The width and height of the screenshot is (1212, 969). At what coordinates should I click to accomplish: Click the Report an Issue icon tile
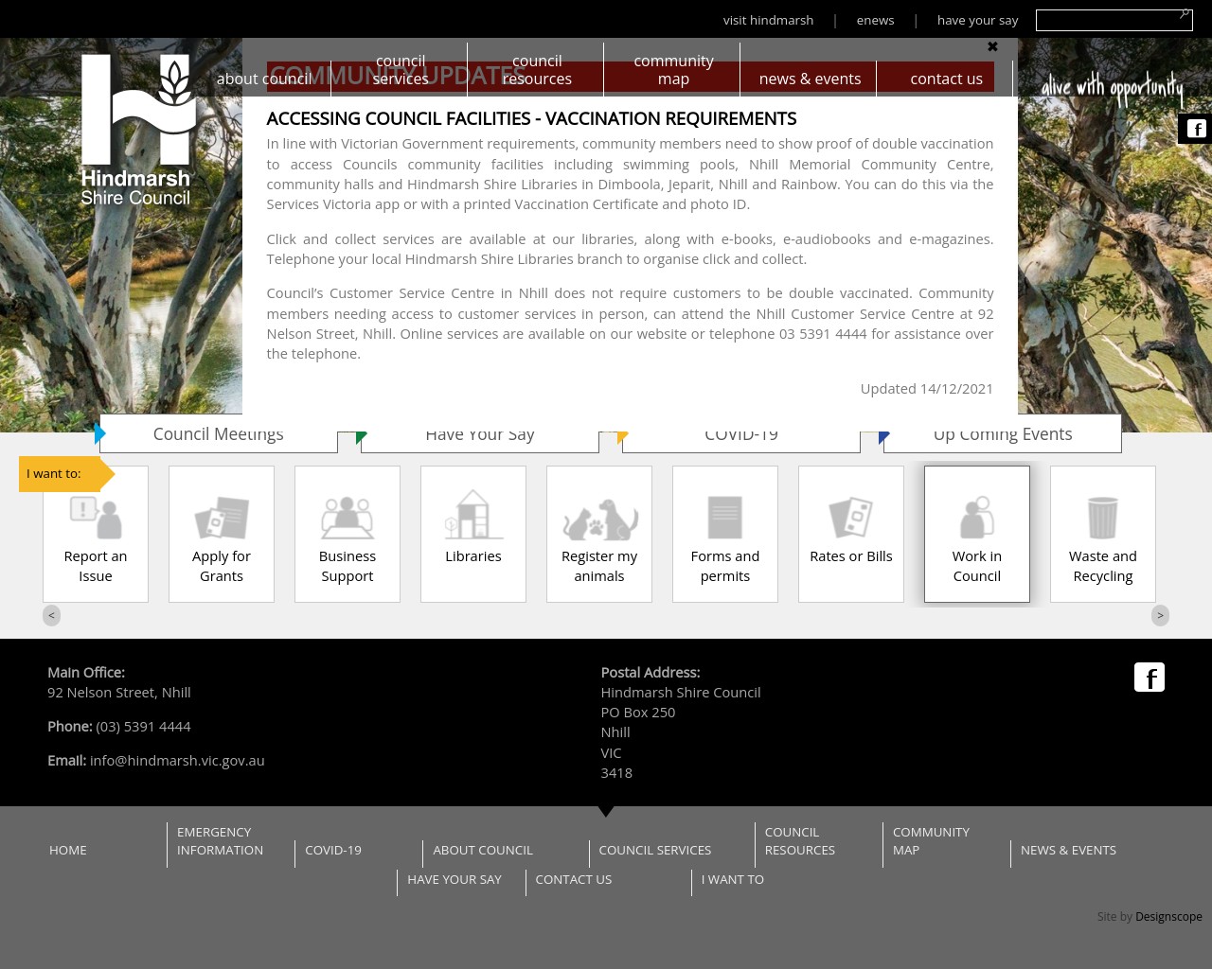coord(96,535)
